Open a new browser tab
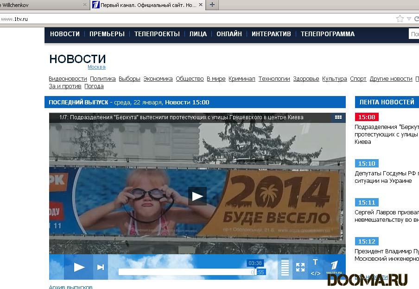The height and width of the screenshot is (289, 419). point(212,5)
